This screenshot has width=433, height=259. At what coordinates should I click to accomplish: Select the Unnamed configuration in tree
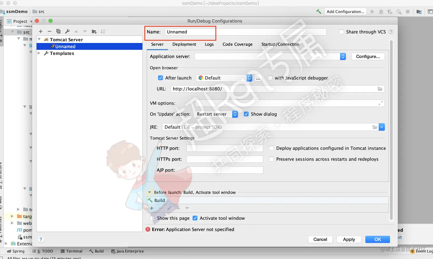click(90, 46)
